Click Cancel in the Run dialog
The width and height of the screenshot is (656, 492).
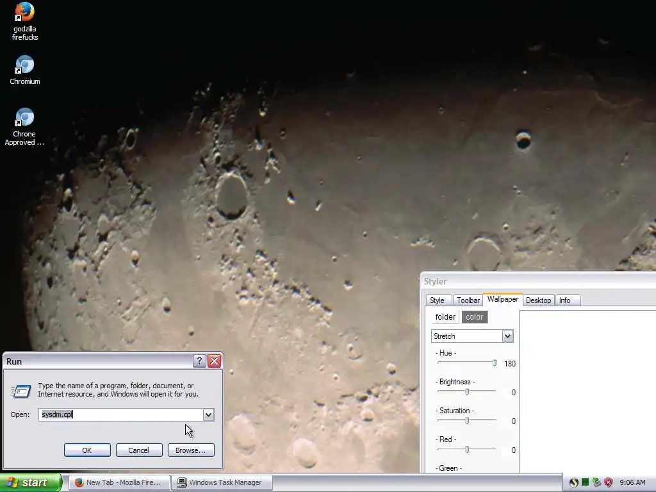[x=139, y=450]
